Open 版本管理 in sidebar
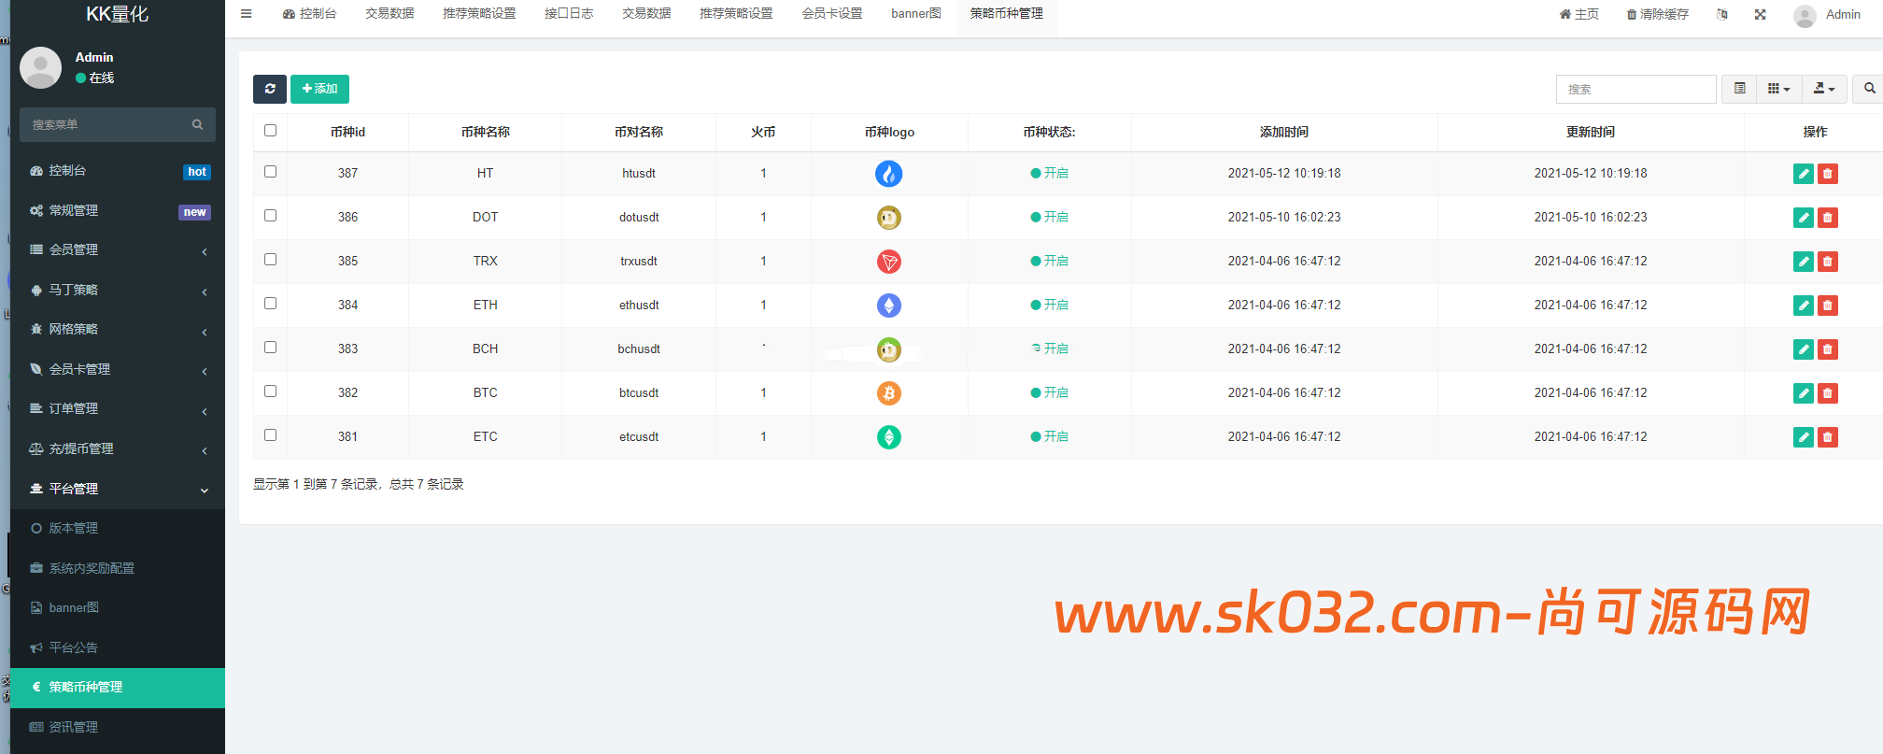Image resolution: width=1883 pixels, height=754 pixels. pyautogui.click(x=118, y=529)
